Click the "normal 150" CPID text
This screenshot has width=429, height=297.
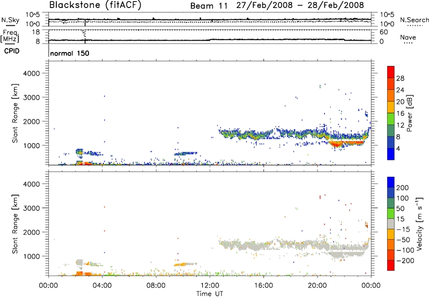70,53
